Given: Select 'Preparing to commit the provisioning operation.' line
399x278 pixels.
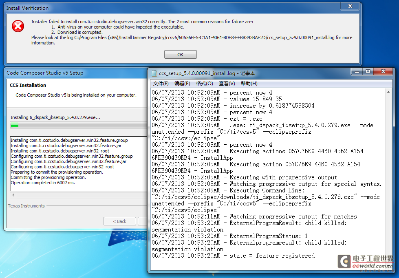Looking at the screenshot, I should tap(57, 172).
